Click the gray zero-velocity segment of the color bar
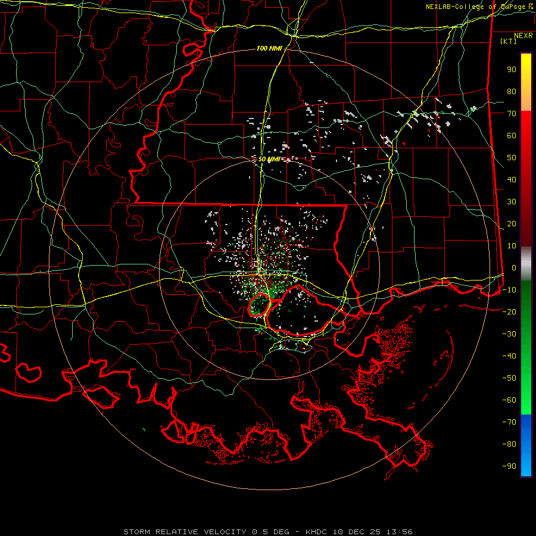536x536 pixels. [526, 264]
